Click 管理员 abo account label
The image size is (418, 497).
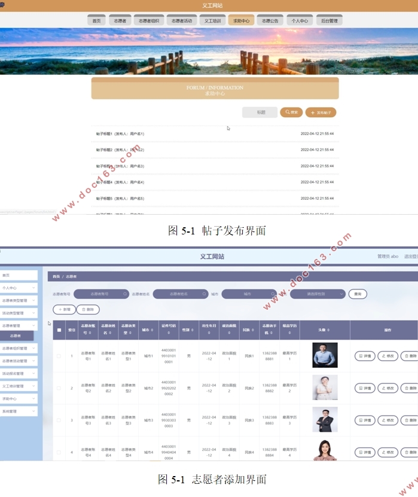coord(388,256)
